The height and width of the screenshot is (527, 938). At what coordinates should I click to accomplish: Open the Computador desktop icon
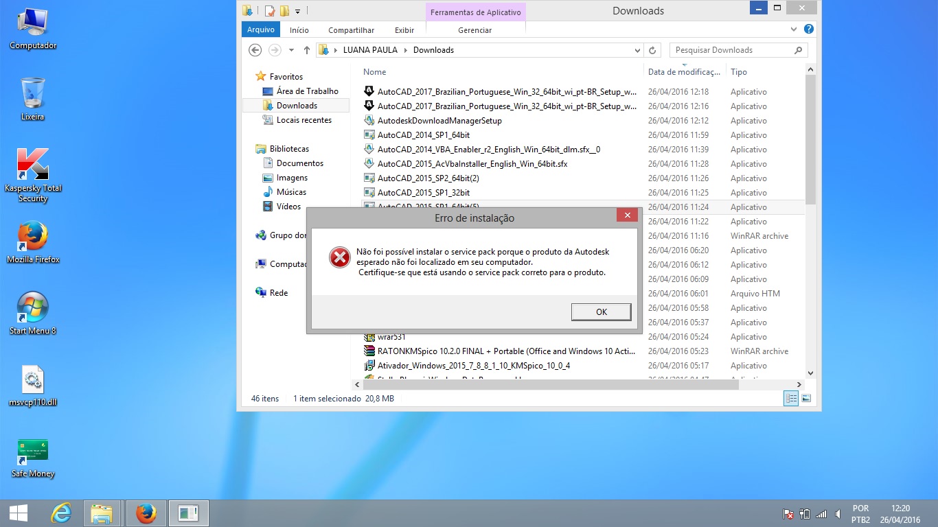tap(33, 30)
